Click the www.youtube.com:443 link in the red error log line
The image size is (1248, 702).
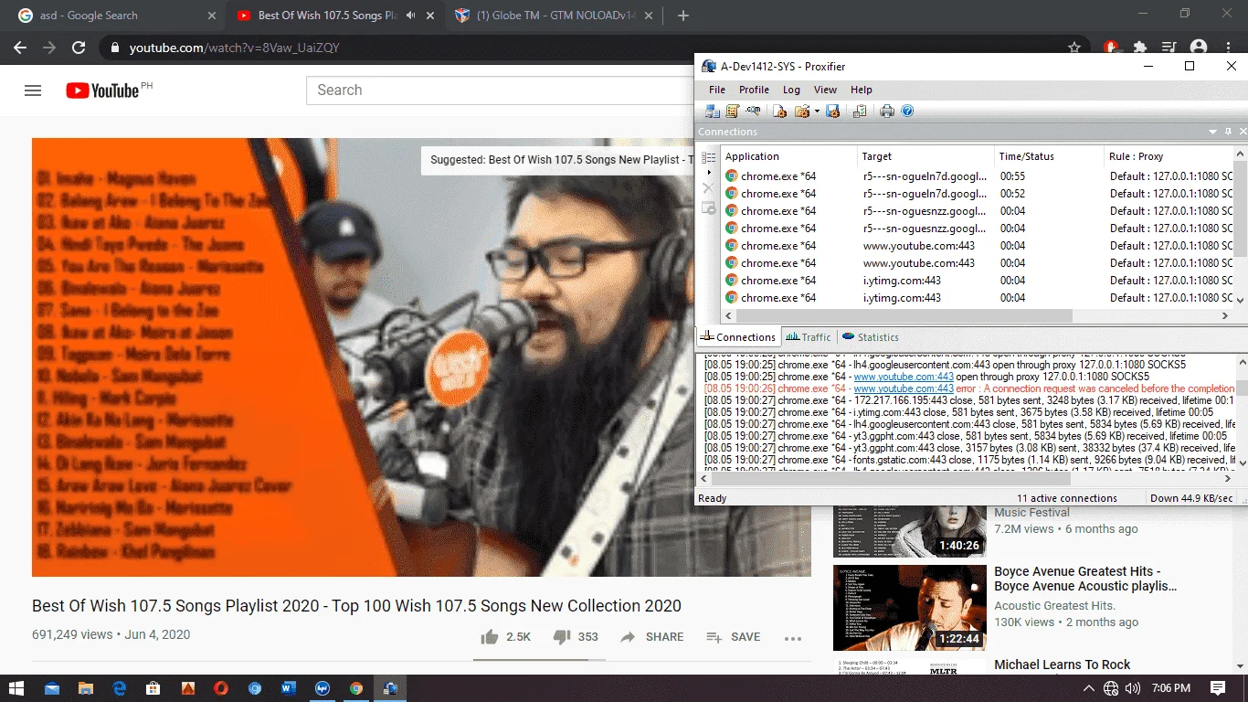pos(904,388)
